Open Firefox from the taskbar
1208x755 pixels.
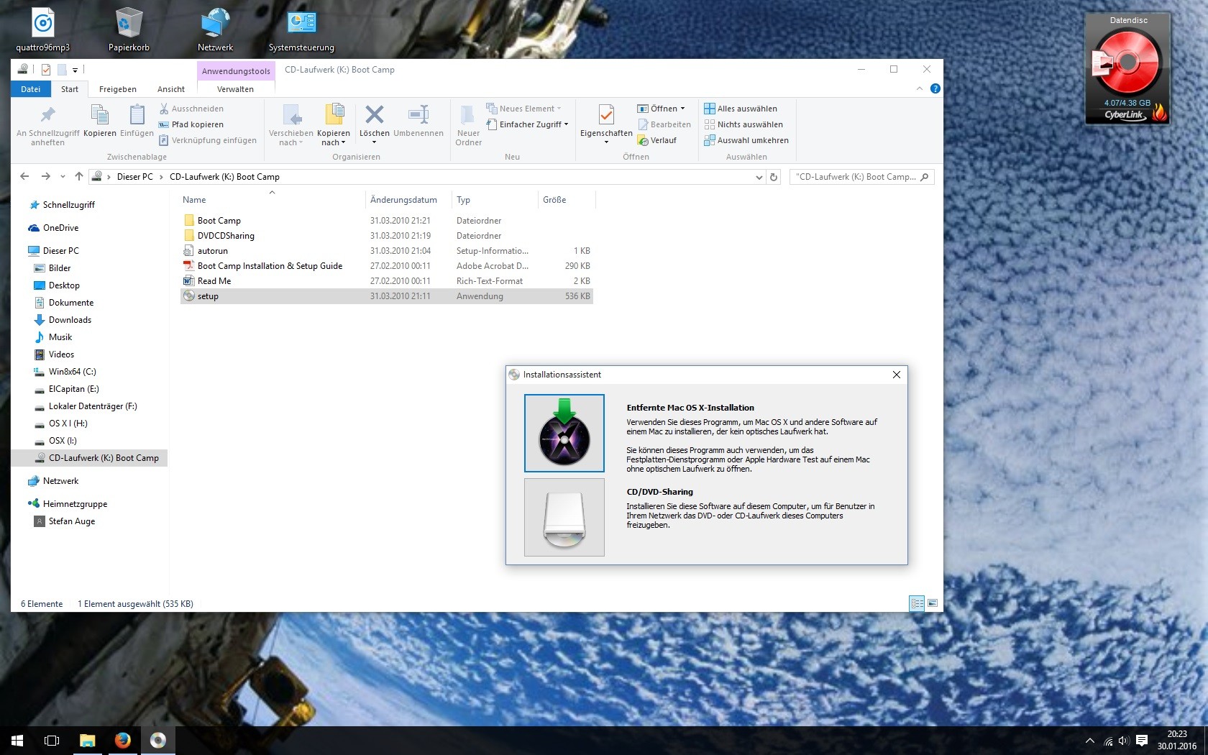[x=122, y=740]
